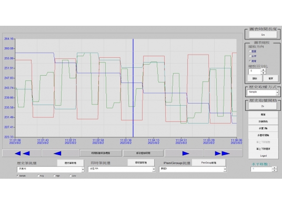Click the first button below the 2s button
The image size is (282, 205).
click(x=263, y=115)
